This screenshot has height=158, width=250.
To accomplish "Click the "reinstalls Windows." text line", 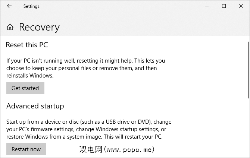I will pos(30,76).
